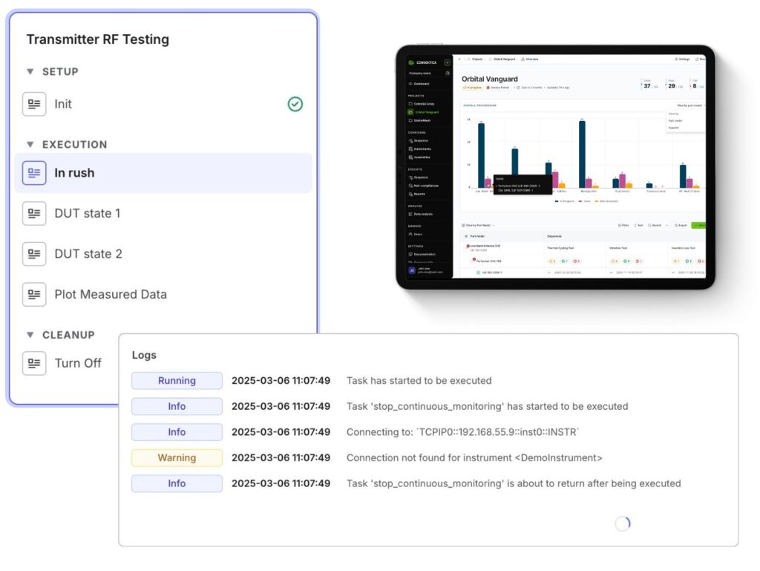760x571 pixels.
Task: Click the 'Task has started to be executed' message
Action: (x=419, y=380)
